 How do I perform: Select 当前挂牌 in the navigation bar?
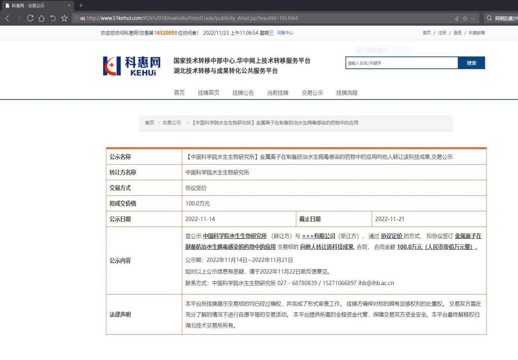[x=278, y=93]
